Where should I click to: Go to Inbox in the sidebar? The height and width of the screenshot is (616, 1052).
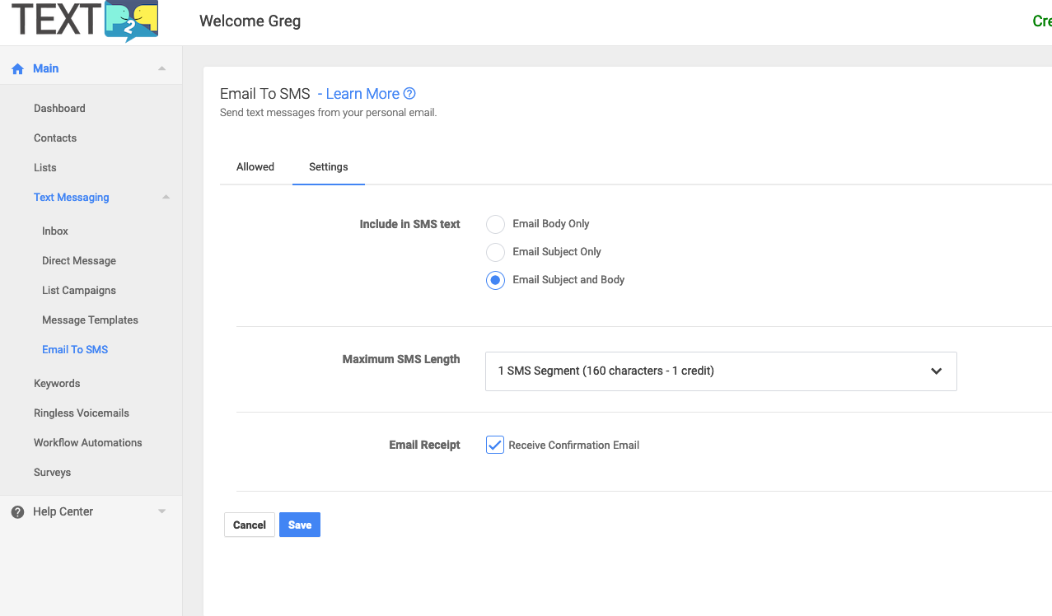point(55,231)
